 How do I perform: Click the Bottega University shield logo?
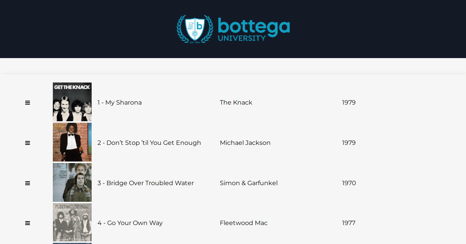point(195,29)
